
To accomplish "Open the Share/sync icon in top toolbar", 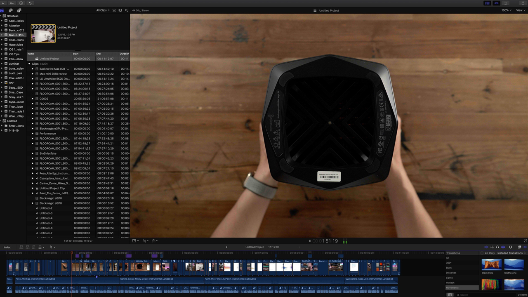I will (30, 3).
